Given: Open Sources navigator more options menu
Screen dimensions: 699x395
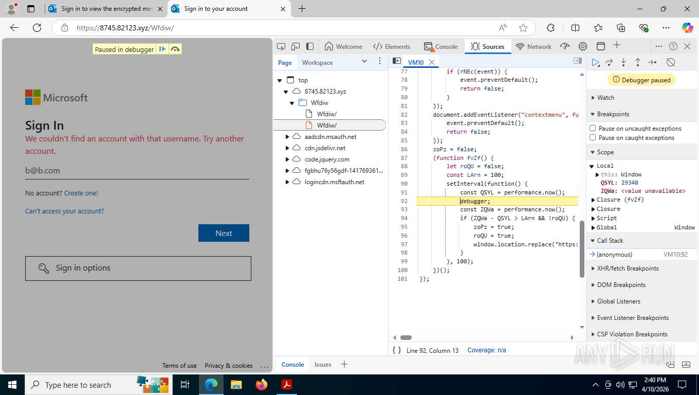Looking at the screenshot, I should (380, 61).
